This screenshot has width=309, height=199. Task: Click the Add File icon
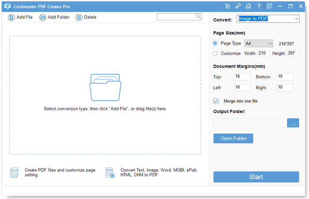(11, 18)
